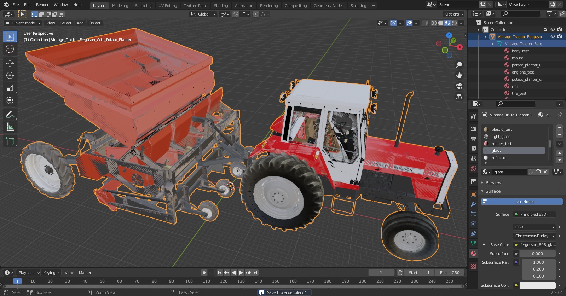Switch orthographic/perspective grid icon
This screenshot has width=566, height=296.
[x=459, y=97]
